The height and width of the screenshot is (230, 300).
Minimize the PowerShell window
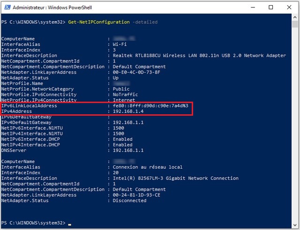tap(249, 7)
